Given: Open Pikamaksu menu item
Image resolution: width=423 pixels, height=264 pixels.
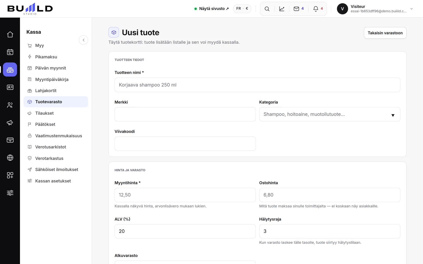Looking at the screenshot, I should coord(56,57).
